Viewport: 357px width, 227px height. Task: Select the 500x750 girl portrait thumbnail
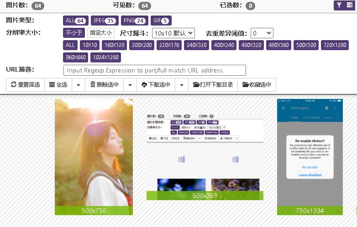click(x=94, y=157)
